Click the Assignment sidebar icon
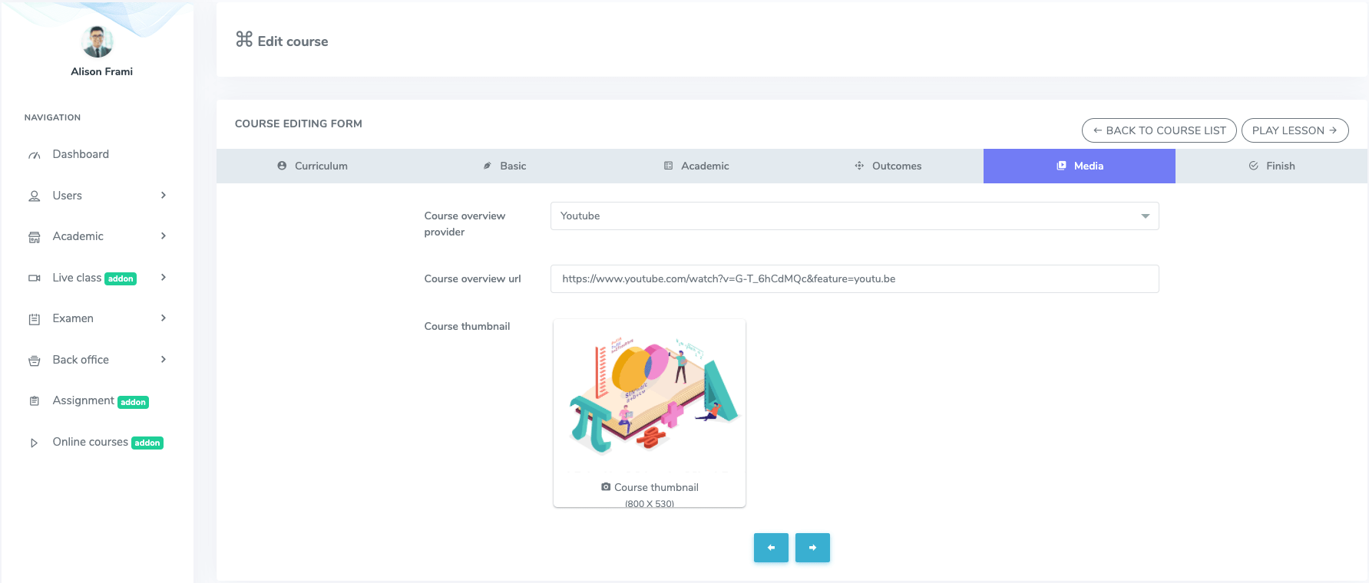This screenshot has height=583, width=1369. [x=35, y=401]
